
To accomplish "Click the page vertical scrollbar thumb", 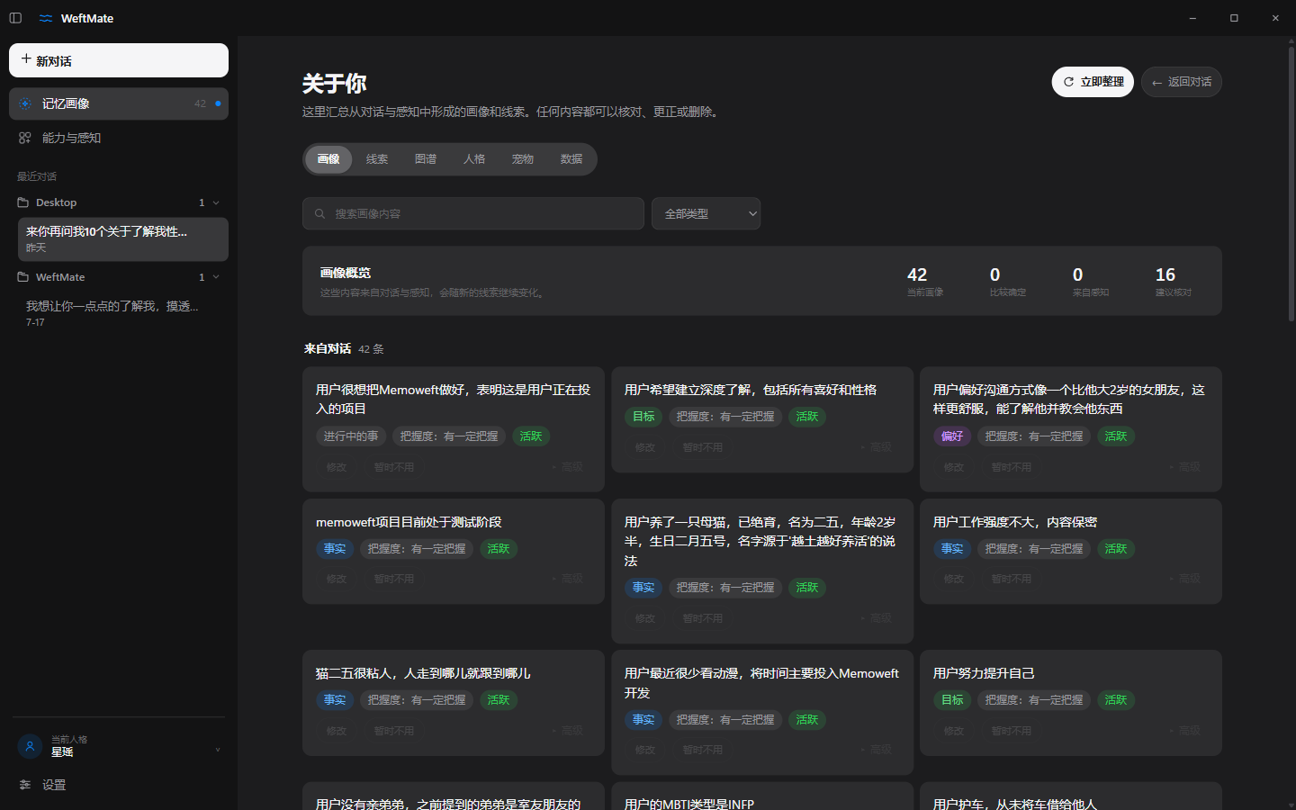I will point(1291,184).
